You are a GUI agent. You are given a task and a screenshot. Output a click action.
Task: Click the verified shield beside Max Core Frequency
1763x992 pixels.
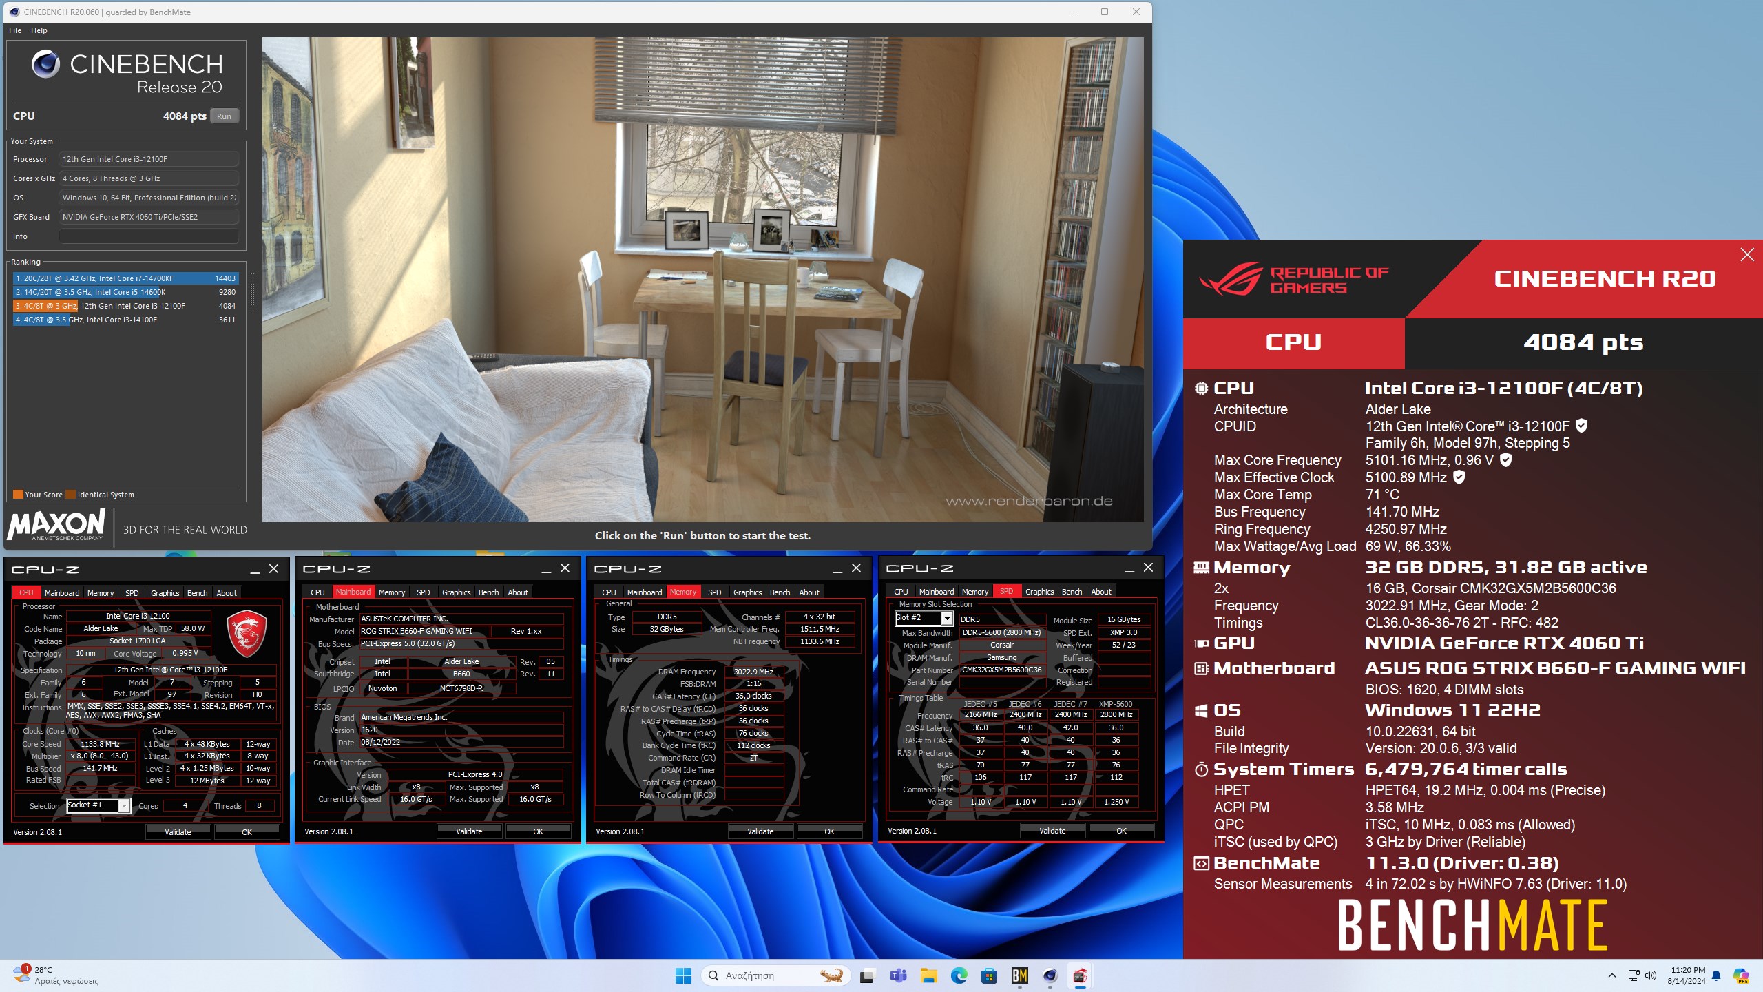(x=1506, y=459)
